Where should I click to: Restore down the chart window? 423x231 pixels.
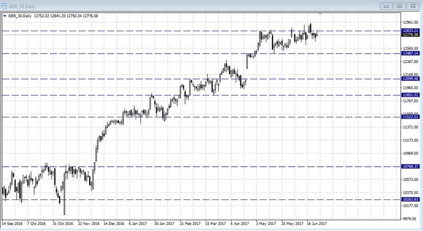(x=400, y=6)
